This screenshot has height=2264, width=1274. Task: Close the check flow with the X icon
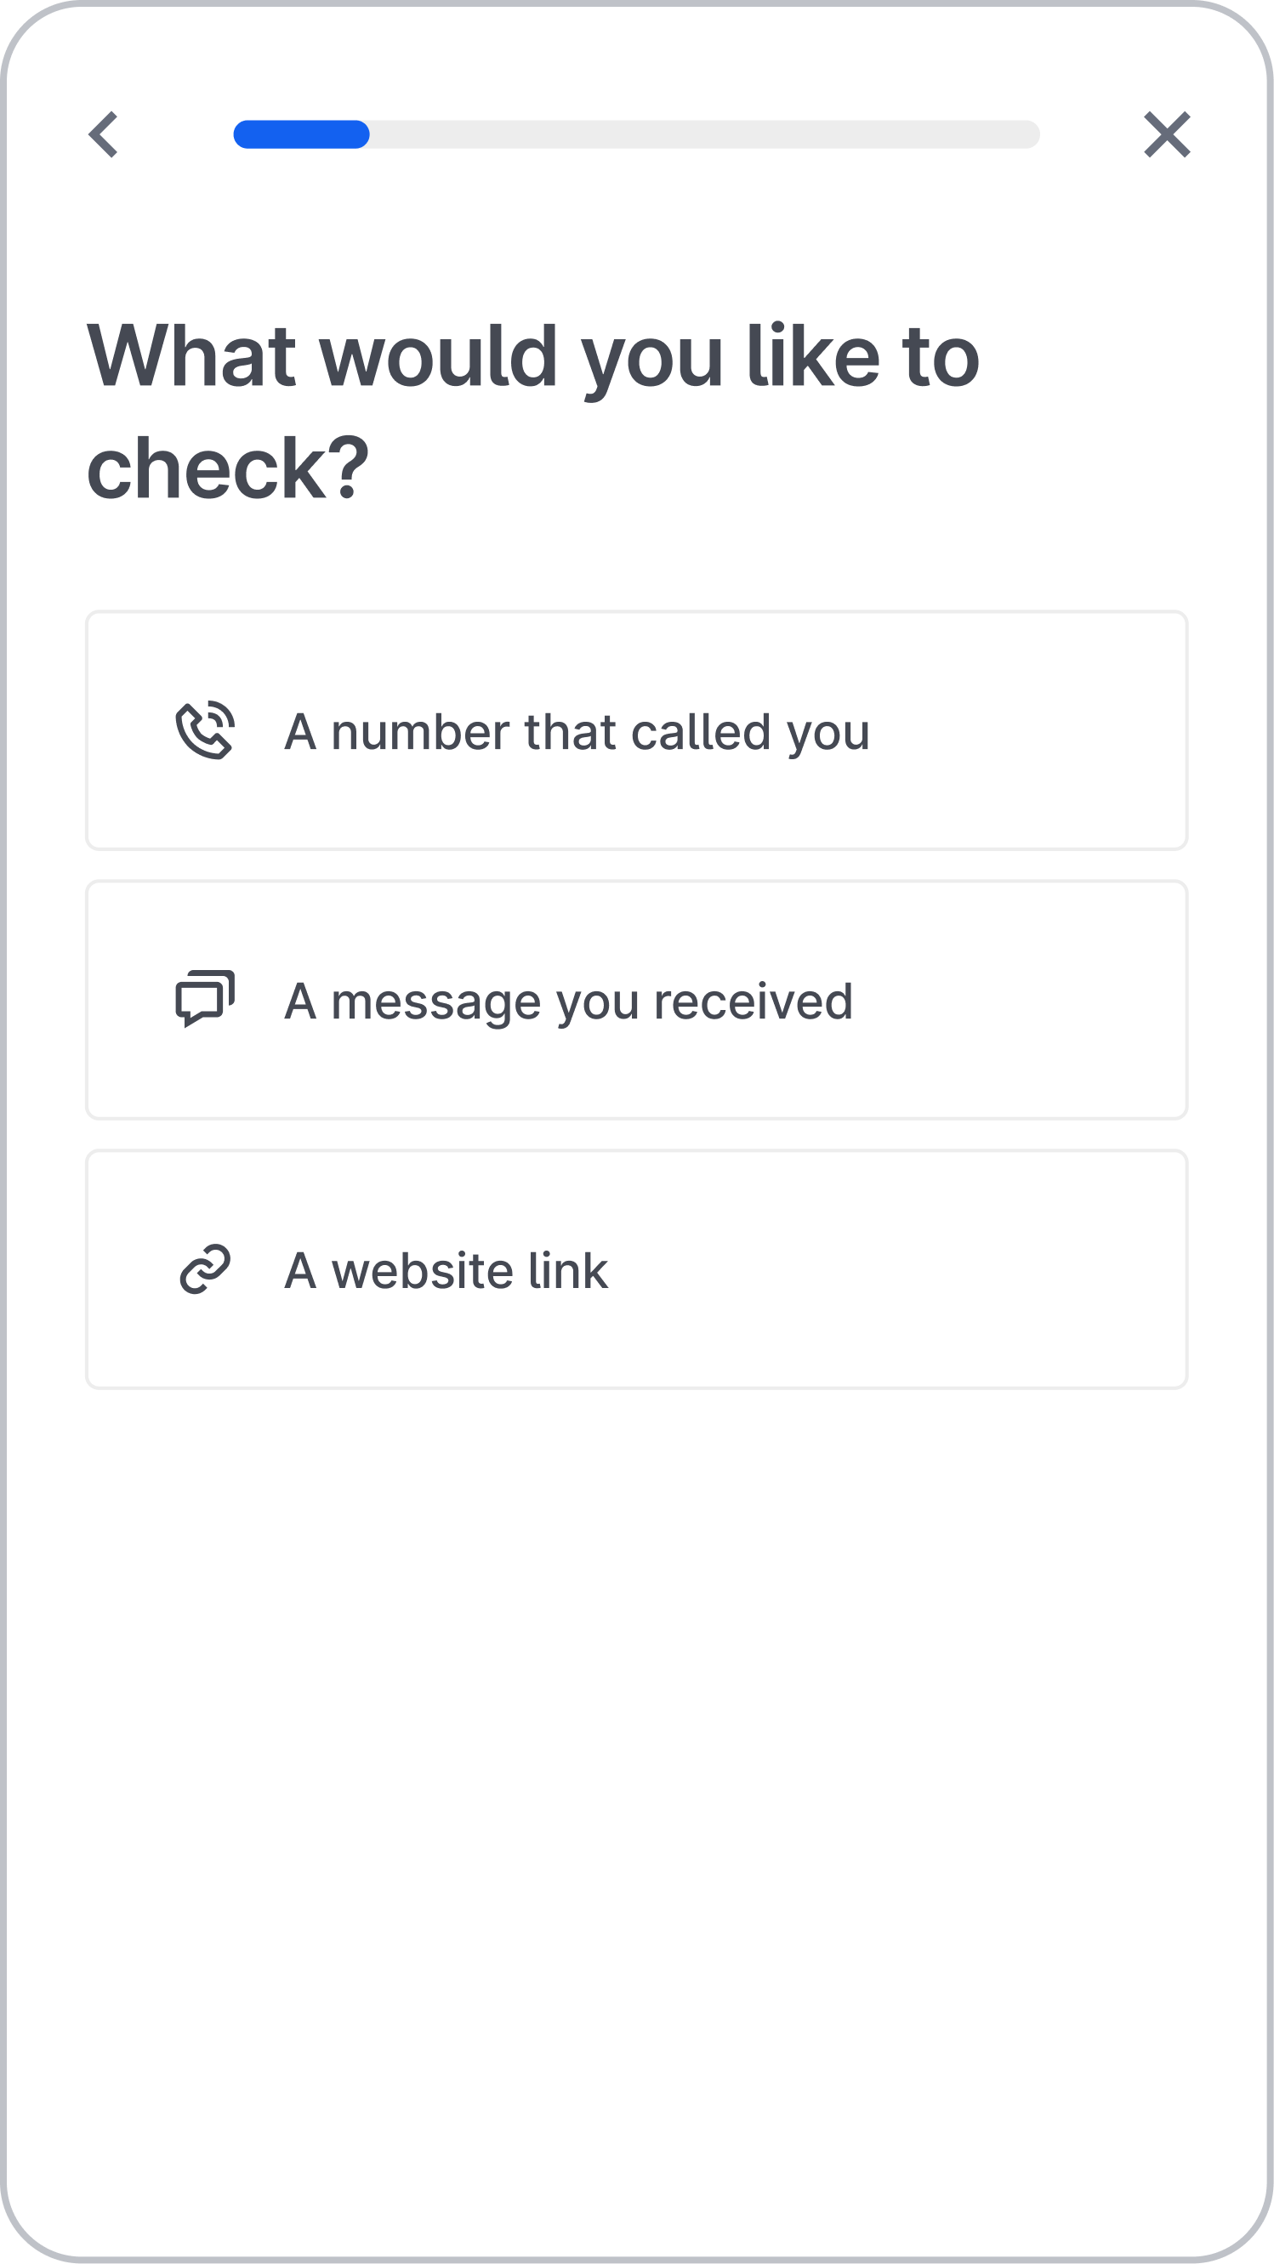point(1167,134)
